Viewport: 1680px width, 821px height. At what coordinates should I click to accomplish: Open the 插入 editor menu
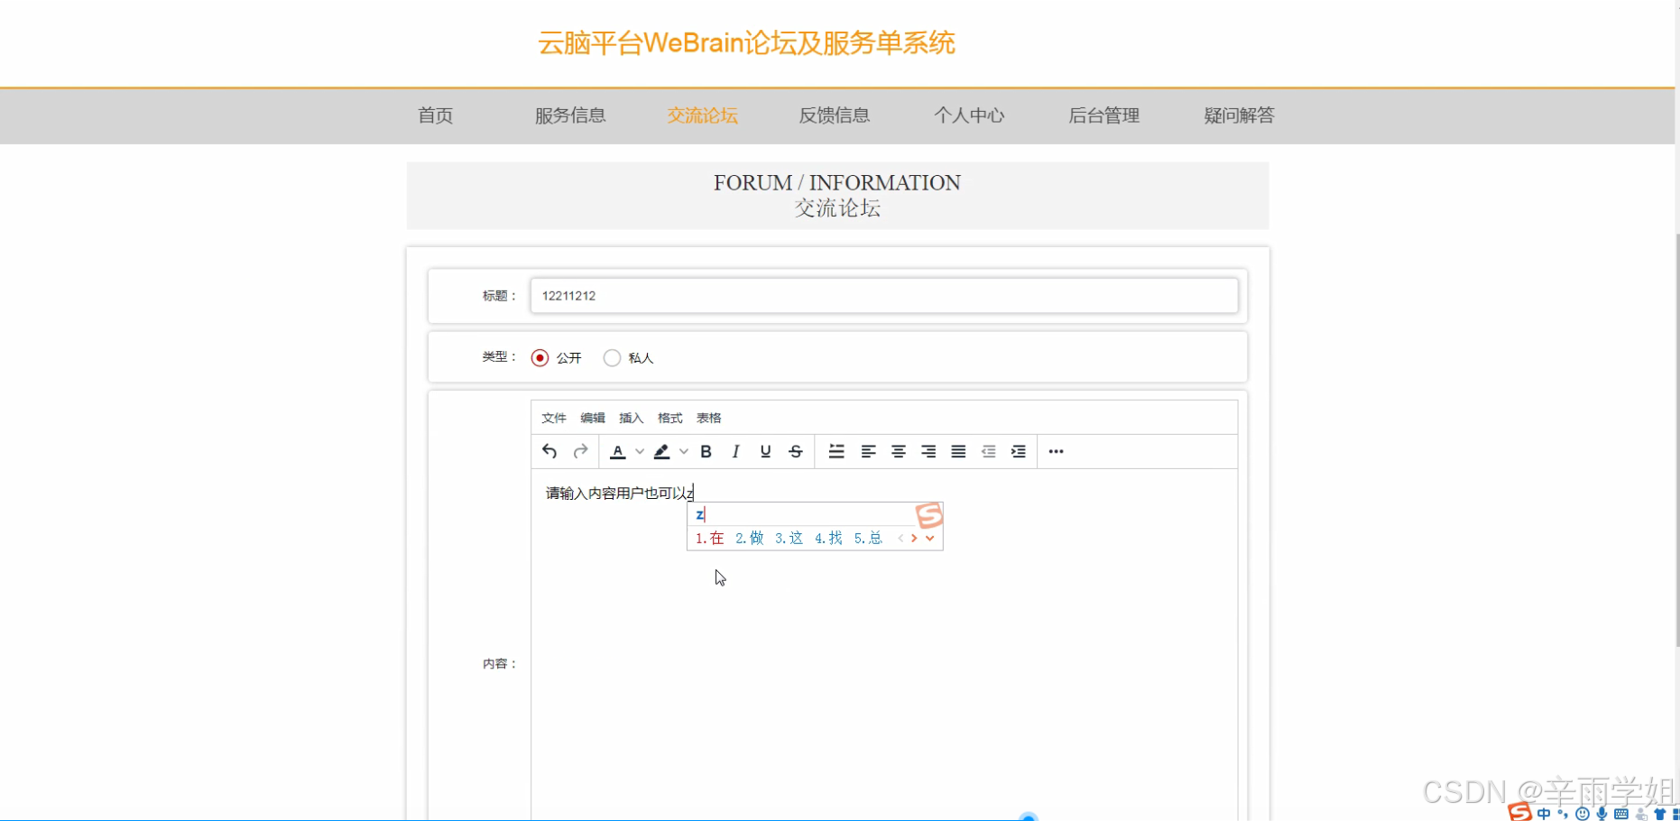631,418
